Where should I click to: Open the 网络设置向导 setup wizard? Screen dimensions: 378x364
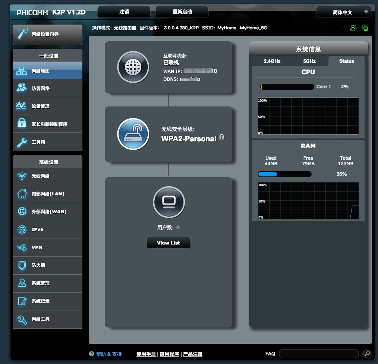[x=47, y=35]
